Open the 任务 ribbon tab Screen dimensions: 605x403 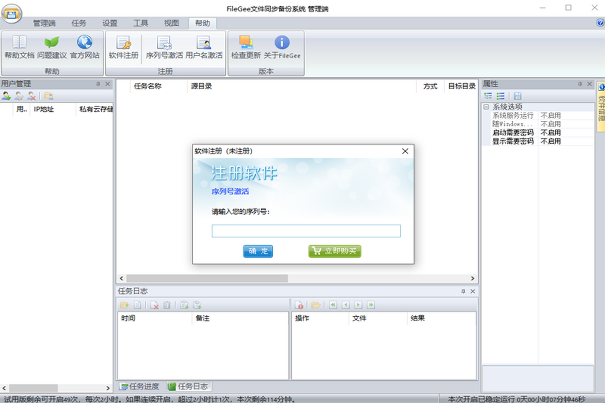(79, 23)
